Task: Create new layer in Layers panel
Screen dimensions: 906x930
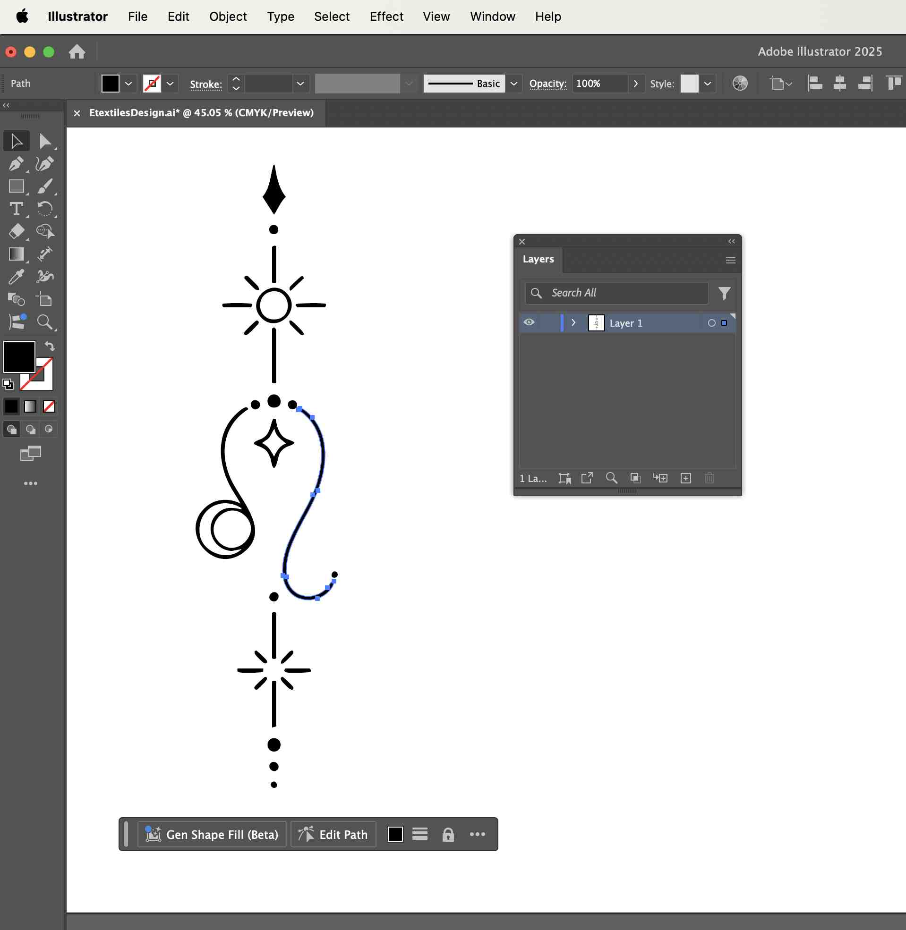Action: pos(686,478)
